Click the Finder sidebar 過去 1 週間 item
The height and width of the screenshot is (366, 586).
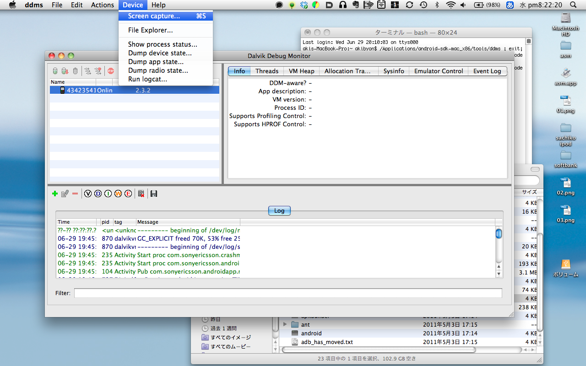[219, 328]
